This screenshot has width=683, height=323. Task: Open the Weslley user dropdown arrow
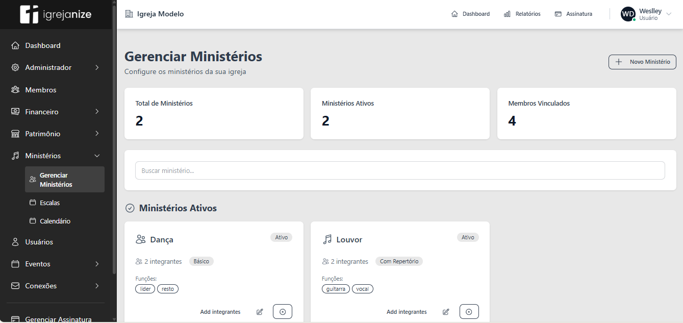(x=669, y=14)
